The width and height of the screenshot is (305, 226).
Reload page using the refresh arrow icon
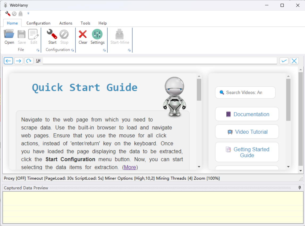tap(29, 61)
